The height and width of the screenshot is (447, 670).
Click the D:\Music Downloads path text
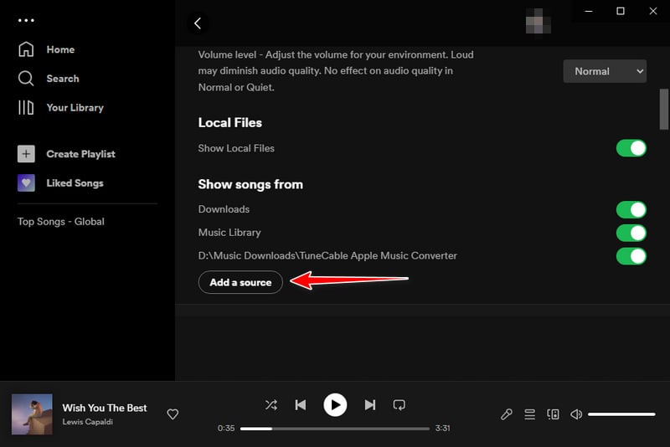(327, 256)
